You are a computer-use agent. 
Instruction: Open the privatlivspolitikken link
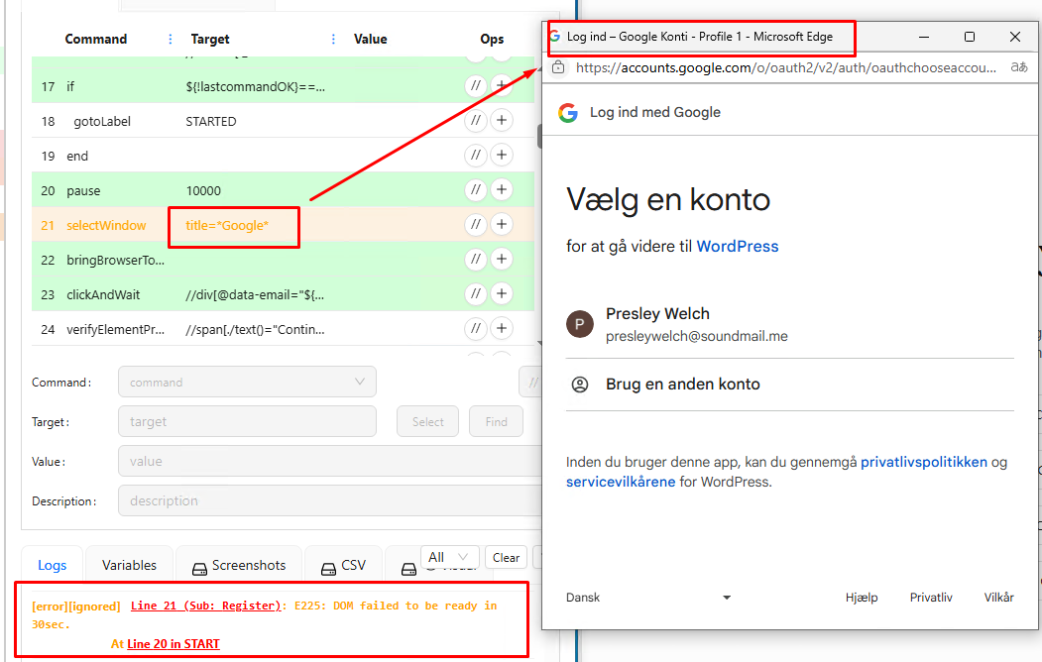(924, 462)
